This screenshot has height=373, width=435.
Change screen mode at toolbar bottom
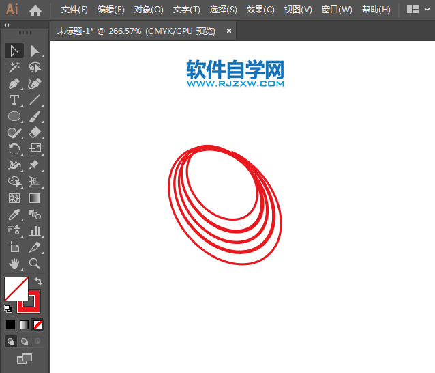click(x=25, y=359)
